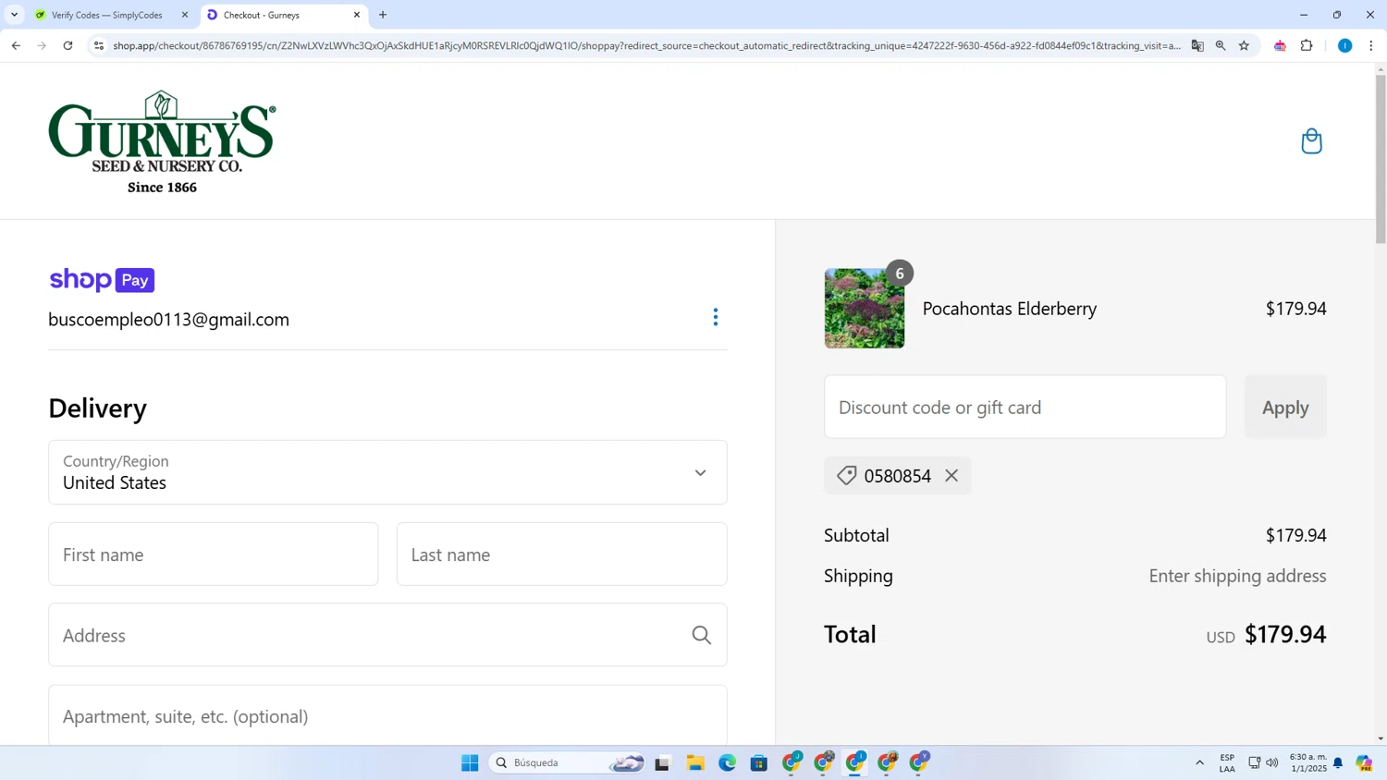Click the Shop Pay logo

[x=102, y=279]
